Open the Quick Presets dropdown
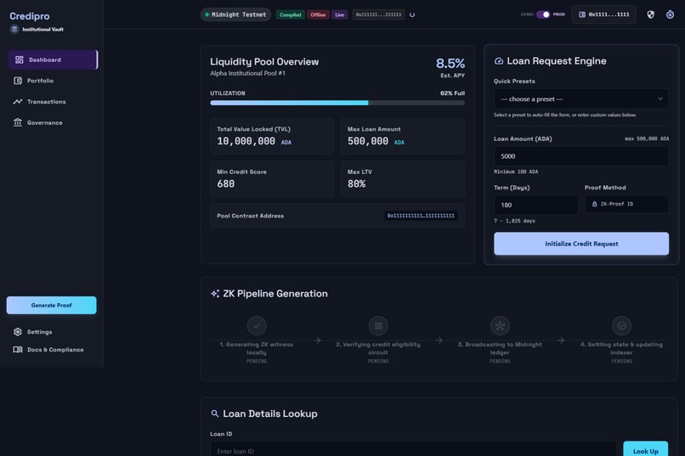Viewport: 685px width, 456px height. [x=581, y=99]
